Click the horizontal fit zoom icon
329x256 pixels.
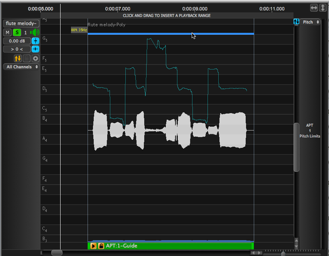314,8
